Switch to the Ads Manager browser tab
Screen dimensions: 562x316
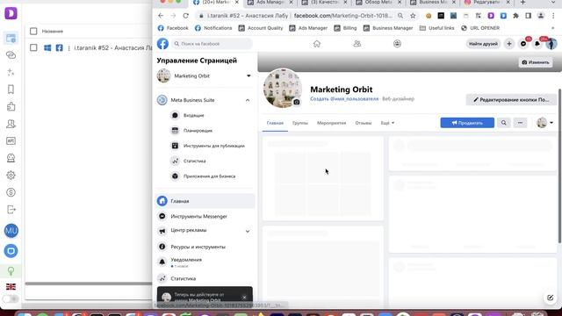[x=270, y=3]
